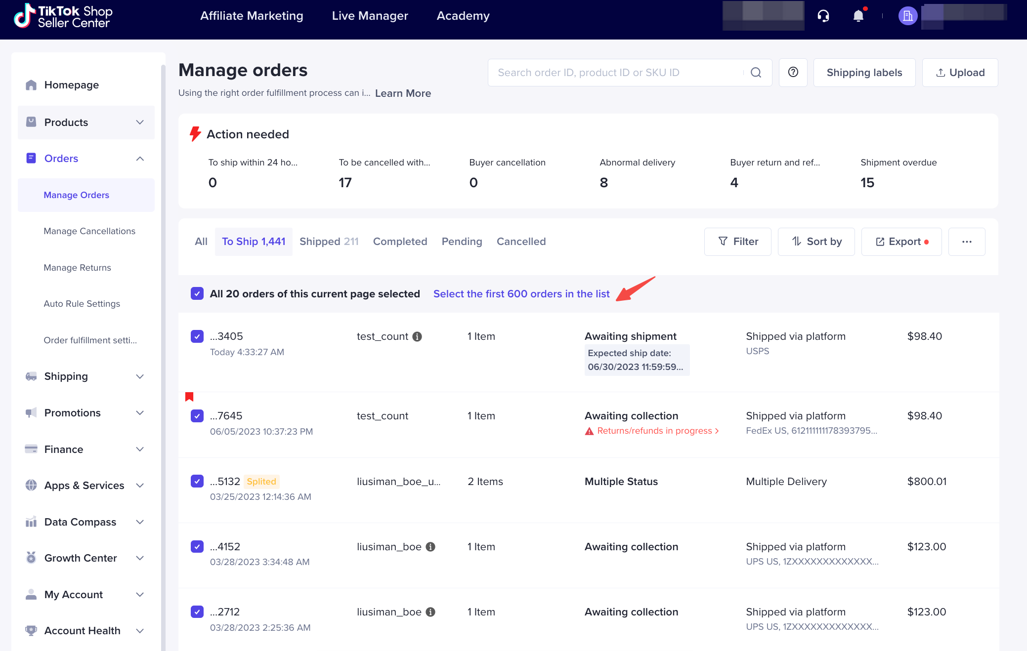
Task: Click the red flag marker on order 7645
Action: pyautogui.click(x=189, y=397)
